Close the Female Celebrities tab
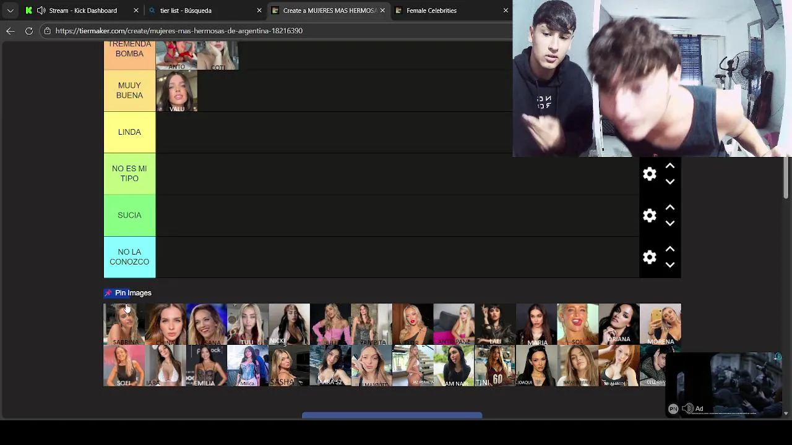 pos(506,11)
